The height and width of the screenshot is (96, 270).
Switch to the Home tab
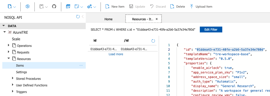click(108, 19)
